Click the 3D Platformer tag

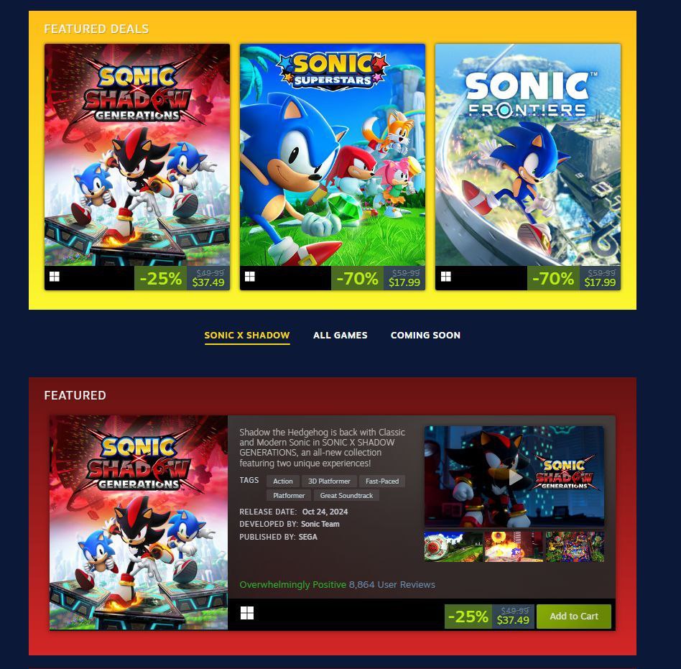(x=329, y=481)
